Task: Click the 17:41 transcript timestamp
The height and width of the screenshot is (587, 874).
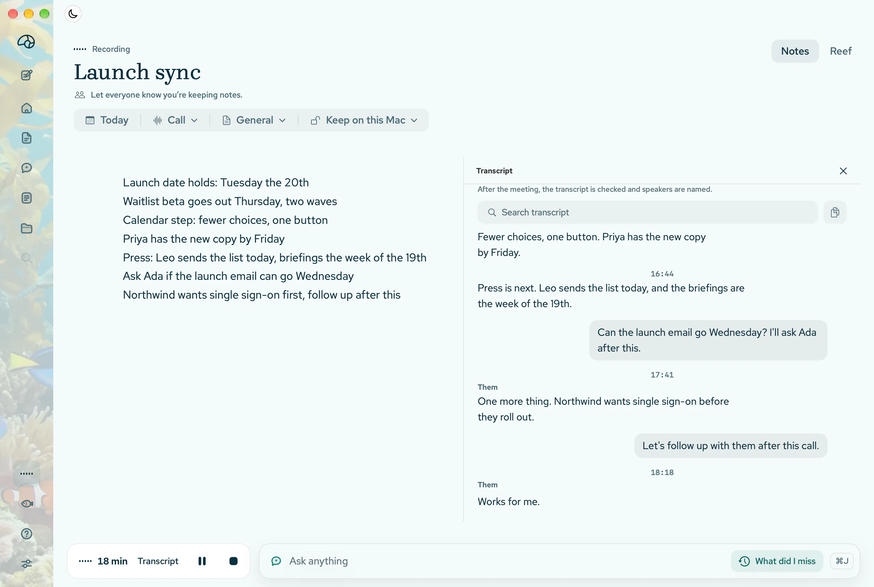Action: click(662, 375)
